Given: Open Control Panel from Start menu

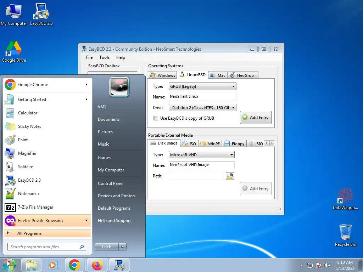Looking at the screenshot, I should [111, 183].
